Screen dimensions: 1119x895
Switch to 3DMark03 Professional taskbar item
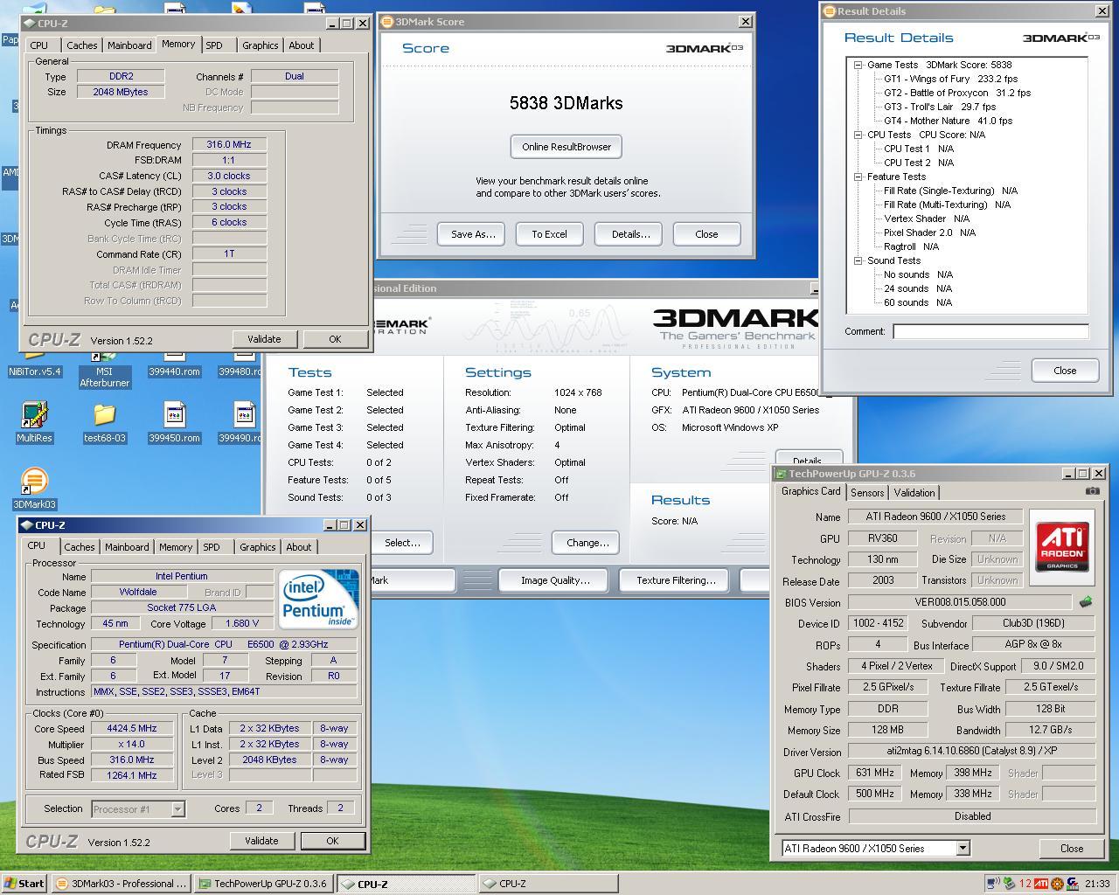click(x=121, y=884)
